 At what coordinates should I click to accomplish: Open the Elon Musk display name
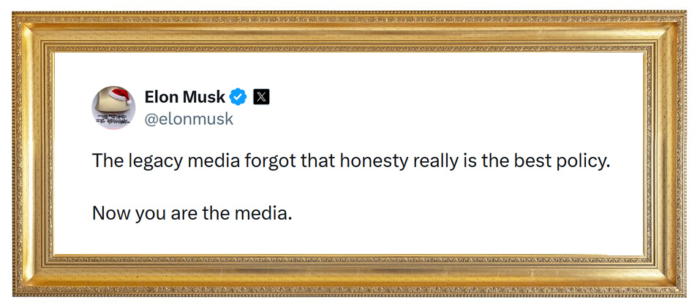(185, 96)
